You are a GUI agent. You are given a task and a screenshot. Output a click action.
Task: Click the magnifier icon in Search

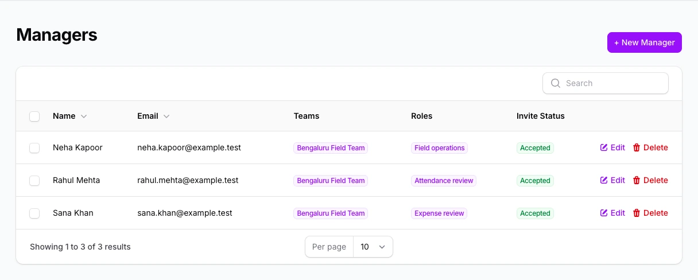[x=555, y=83]
